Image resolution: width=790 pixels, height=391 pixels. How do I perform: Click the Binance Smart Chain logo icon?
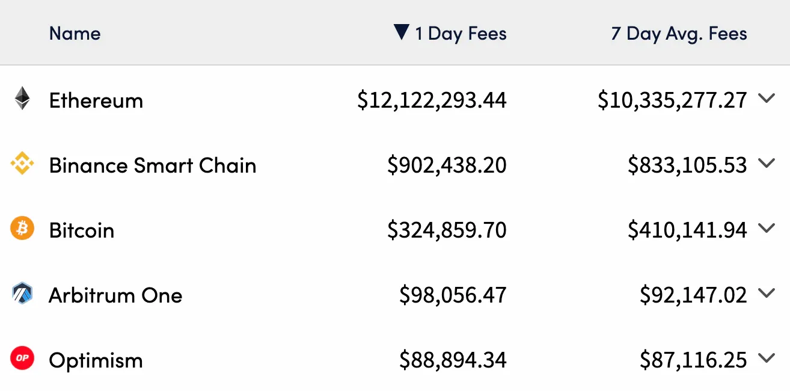(x=22, y=164)
